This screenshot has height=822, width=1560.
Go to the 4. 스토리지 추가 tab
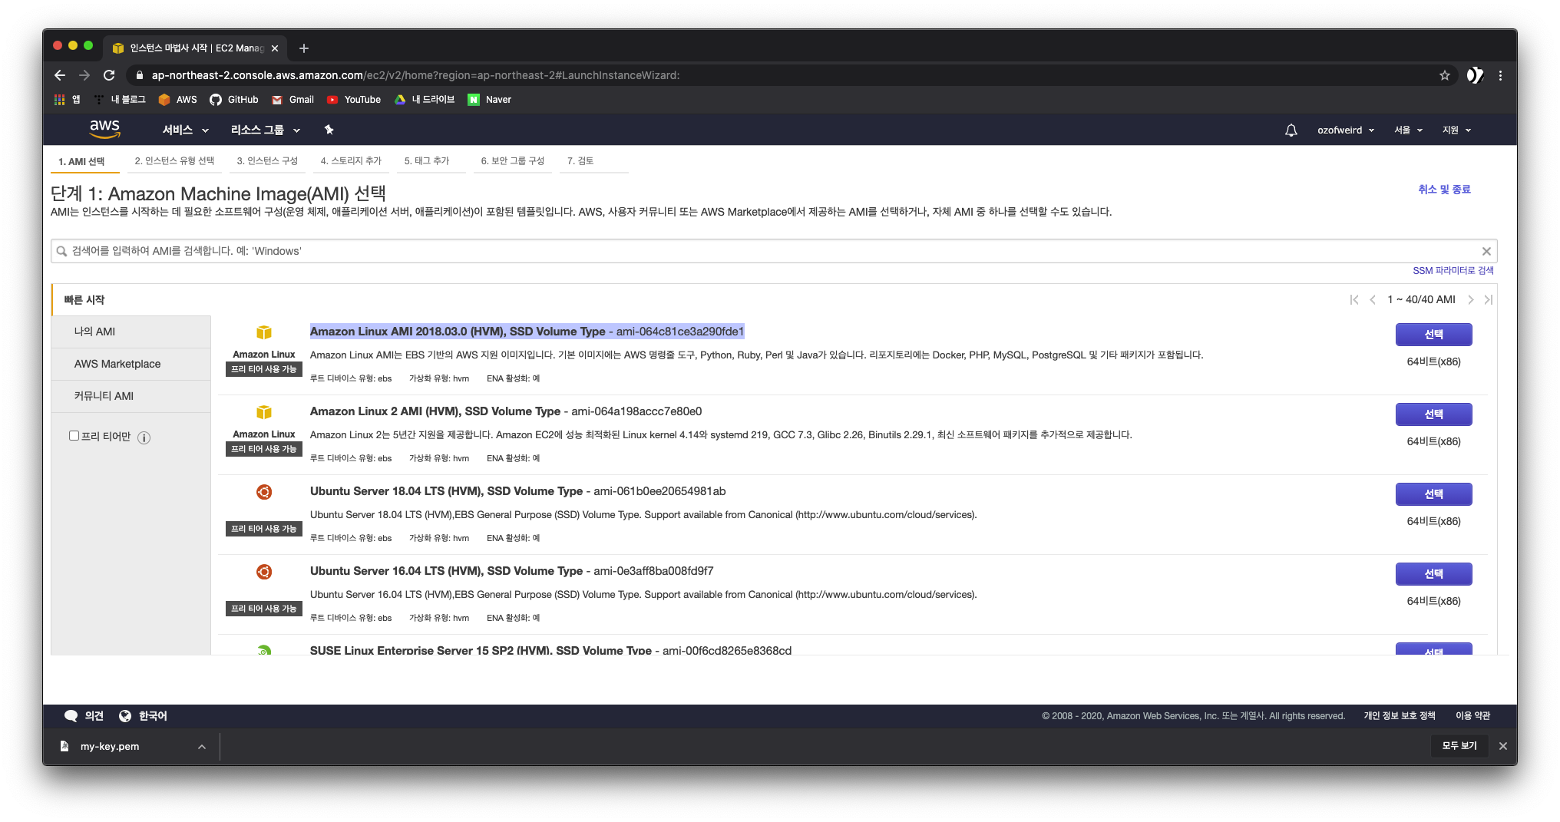(x=351, y=161)
